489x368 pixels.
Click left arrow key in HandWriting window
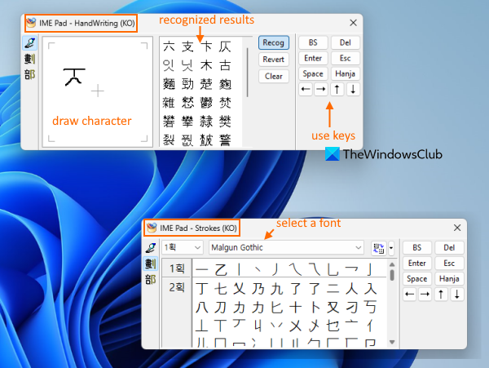306,90
